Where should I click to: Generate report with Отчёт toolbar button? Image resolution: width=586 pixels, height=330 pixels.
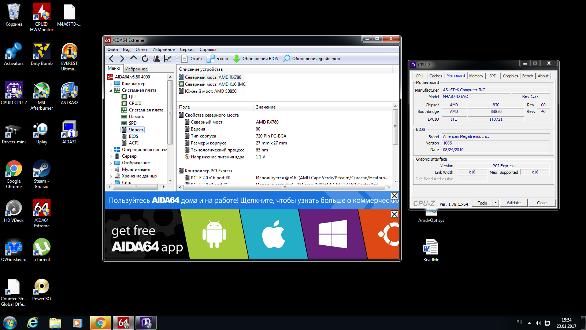[192, 59]
